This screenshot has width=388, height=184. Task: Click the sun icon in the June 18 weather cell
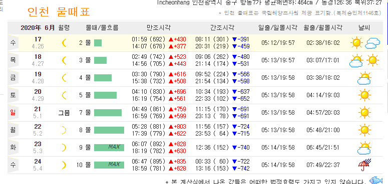coord(372,60)
